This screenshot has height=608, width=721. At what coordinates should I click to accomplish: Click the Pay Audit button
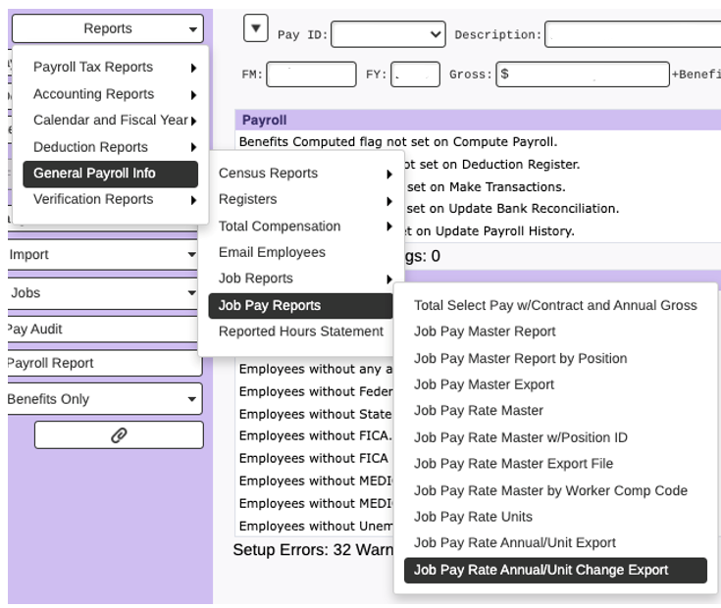[x=103, y=329]
